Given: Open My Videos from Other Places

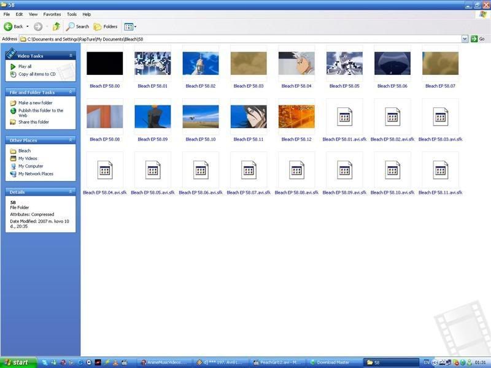Looking at the screenshot, I should coord(24,158).
